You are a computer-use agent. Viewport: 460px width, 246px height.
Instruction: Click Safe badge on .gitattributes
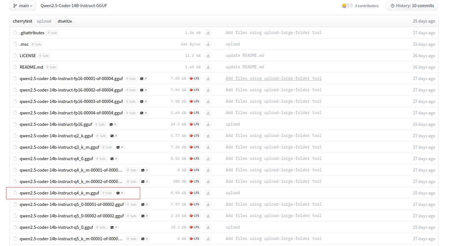[52, 33]
